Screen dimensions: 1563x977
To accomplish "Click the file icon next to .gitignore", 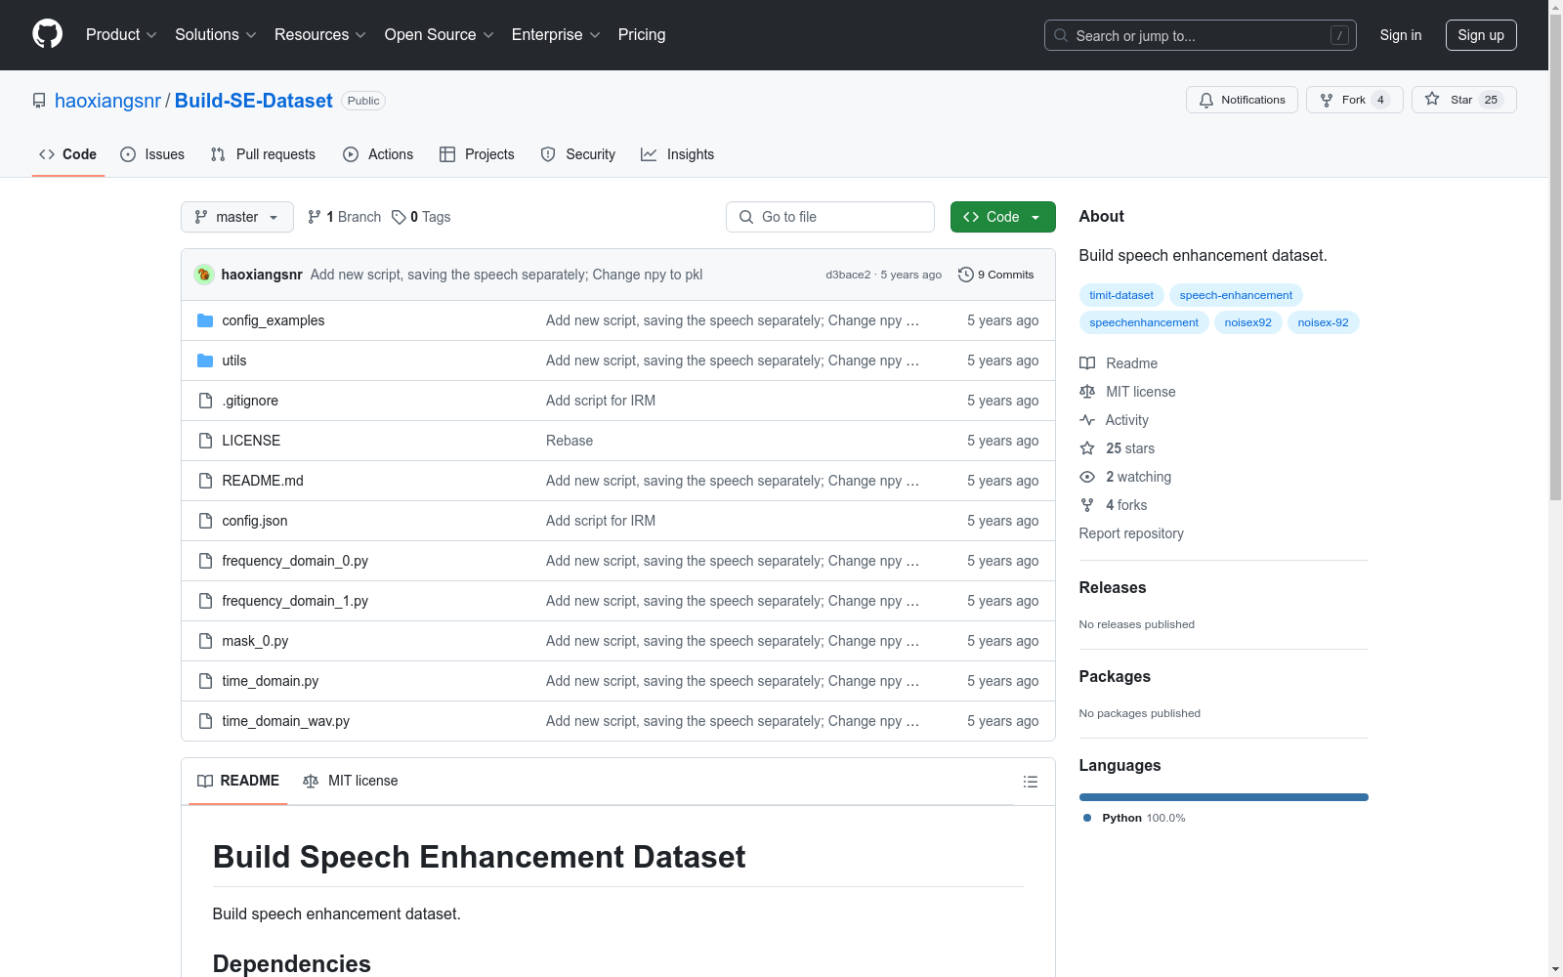I will [x=205, y=401].
